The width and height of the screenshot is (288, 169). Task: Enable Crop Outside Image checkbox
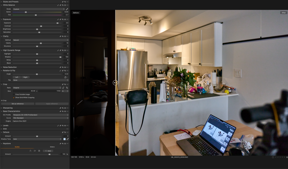click(x=14, y=94)
